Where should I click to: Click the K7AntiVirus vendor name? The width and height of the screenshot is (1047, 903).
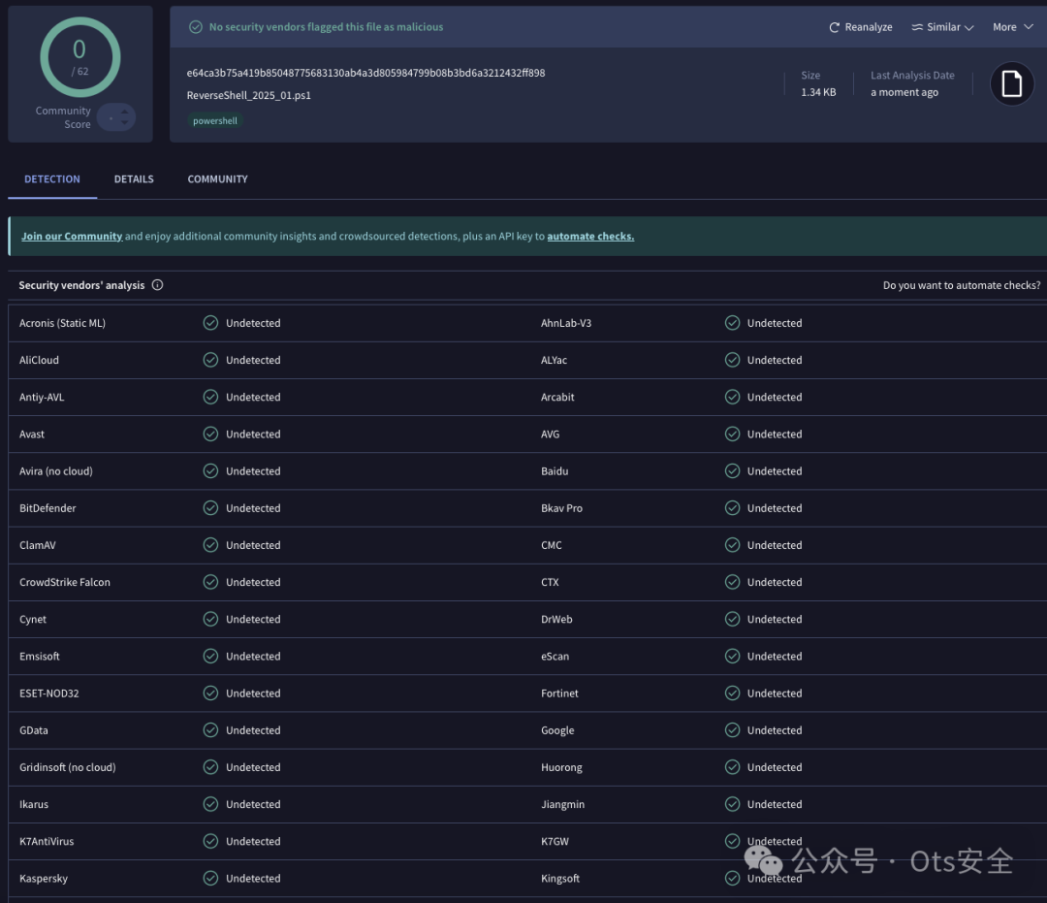click(x=47, y=842)
